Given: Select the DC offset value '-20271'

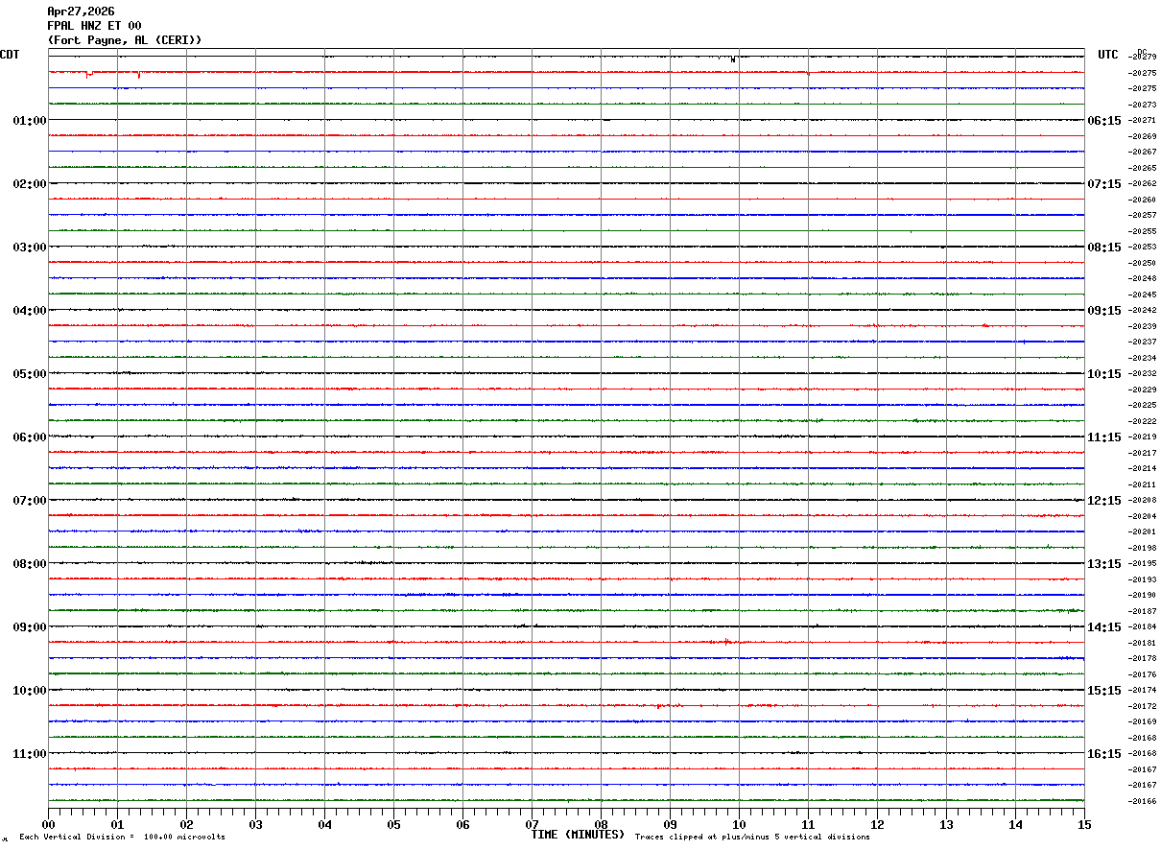Looking at the screenshot, I should [1142, 120].
